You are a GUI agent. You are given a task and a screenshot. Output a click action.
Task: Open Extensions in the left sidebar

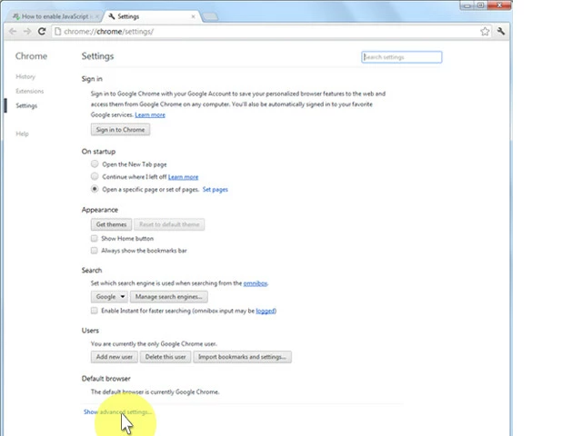(x=30, y=91)
